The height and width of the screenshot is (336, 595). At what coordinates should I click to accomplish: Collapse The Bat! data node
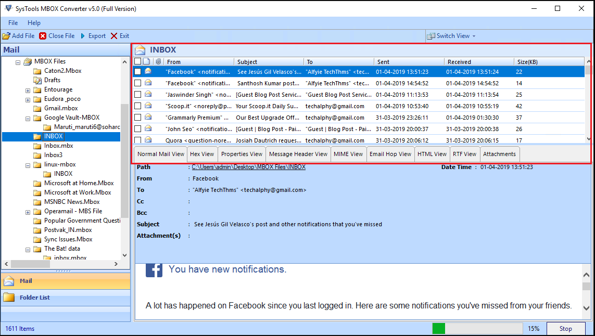[x=28, y=250]
